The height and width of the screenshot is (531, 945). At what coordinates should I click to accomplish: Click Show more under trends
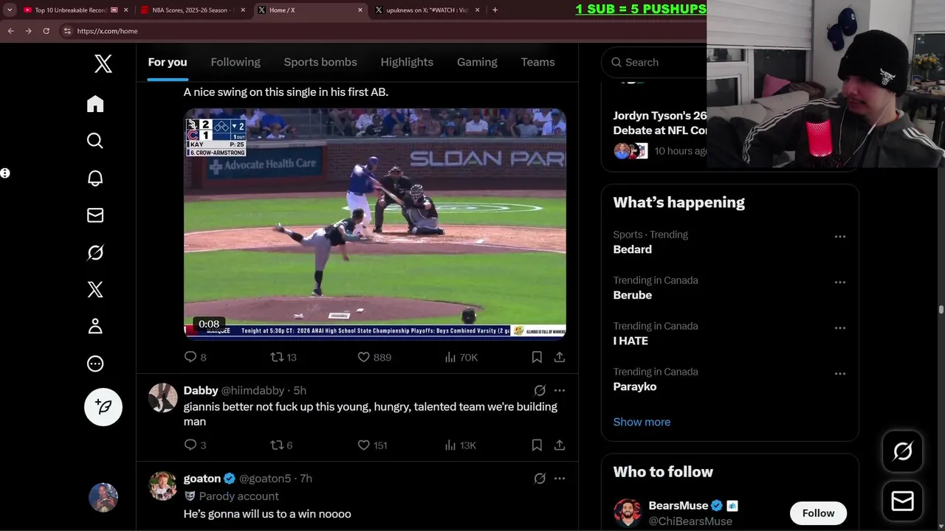(x=642, y=422)
